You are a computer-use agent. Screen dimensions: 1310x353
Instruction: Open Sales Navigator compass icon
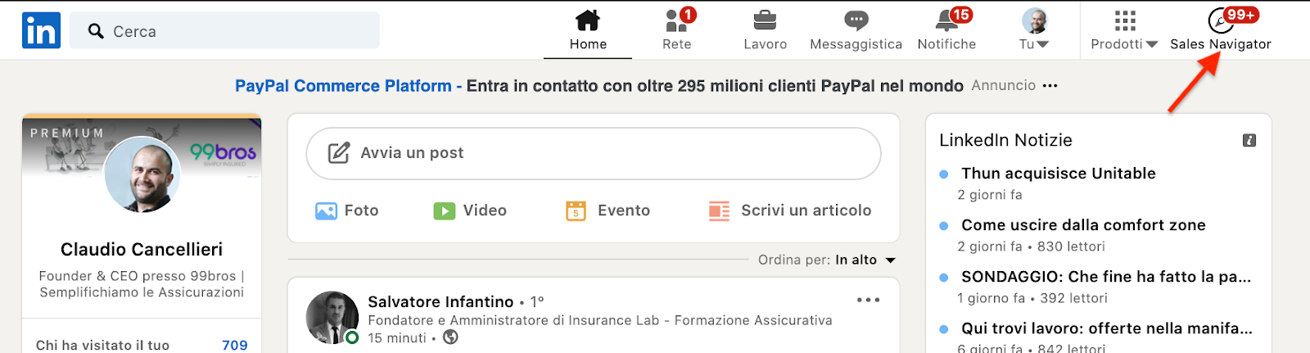point(1220,21)
